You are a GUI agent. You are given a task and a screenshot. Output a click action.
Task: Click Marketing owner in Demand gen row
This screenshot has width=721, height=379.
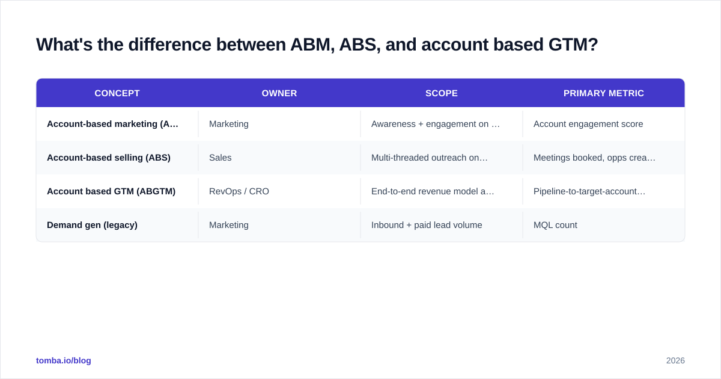click(x=279, y=225)
